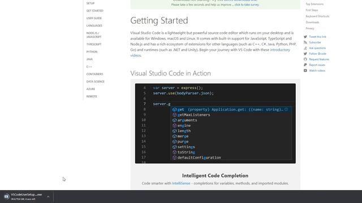Click the server.use(bodyParser.json) code line
Viewport: 362px width, 203px height.
[x=183, y=93]
